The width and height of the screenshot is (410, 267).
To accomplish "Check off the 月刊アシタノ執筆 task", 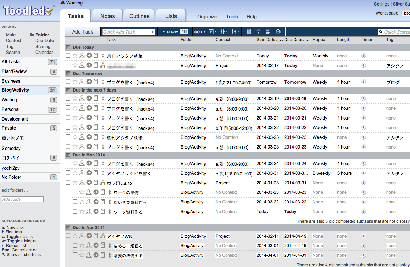I will [68, 56].
